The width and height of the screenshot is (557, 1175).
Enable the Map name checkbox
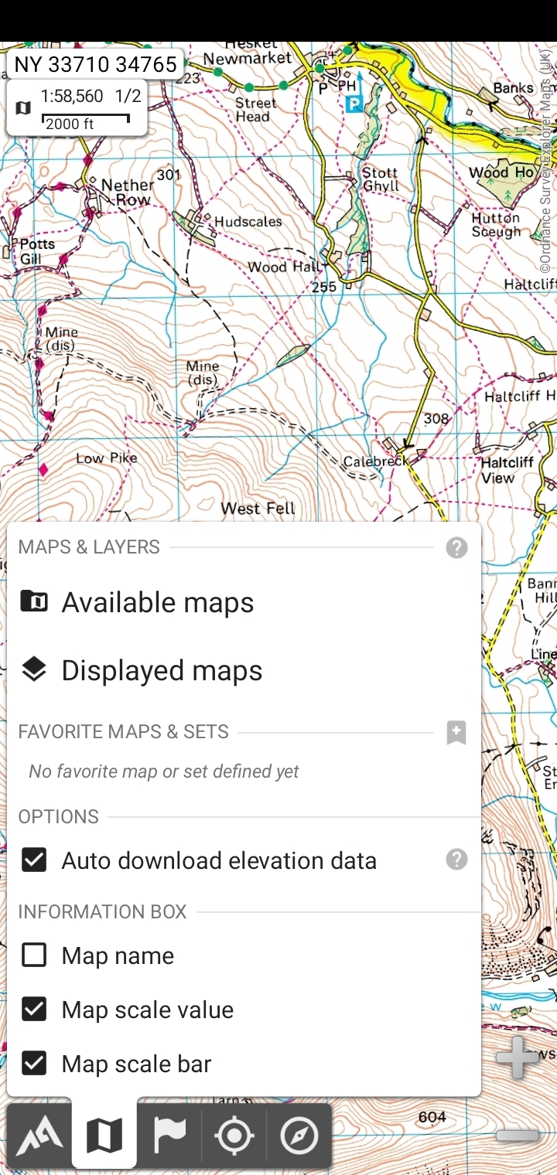34,955
